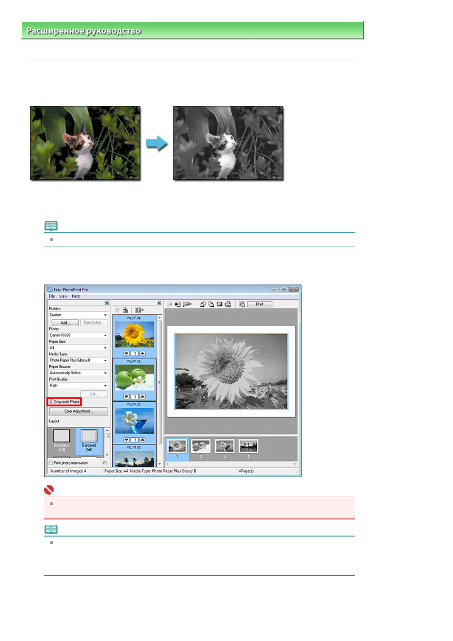The width and height of the screenshot is (453, 641).
Task: Click the grayscale sunflower print preview
Action: (231, 371)
